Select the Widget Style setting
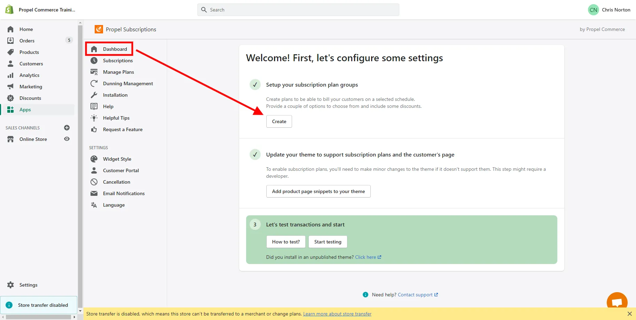This screenshot has height=320, width=636. (x=117, y=159)
